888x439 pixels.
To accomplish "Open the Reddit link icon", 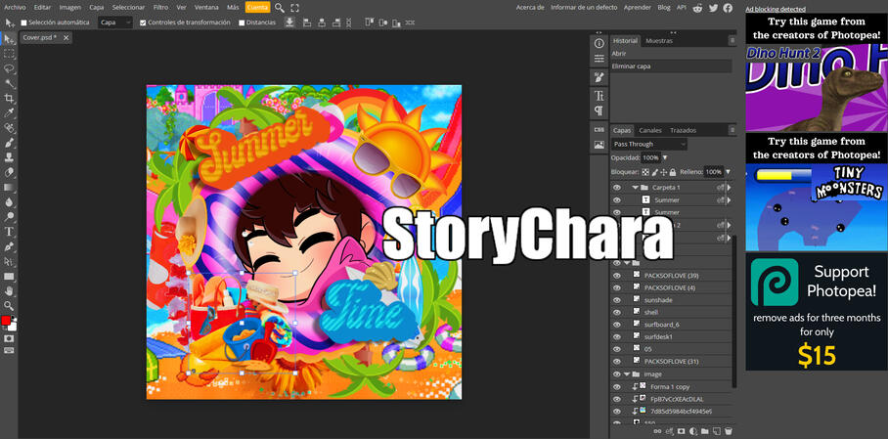I will click(x=696, y=7).
